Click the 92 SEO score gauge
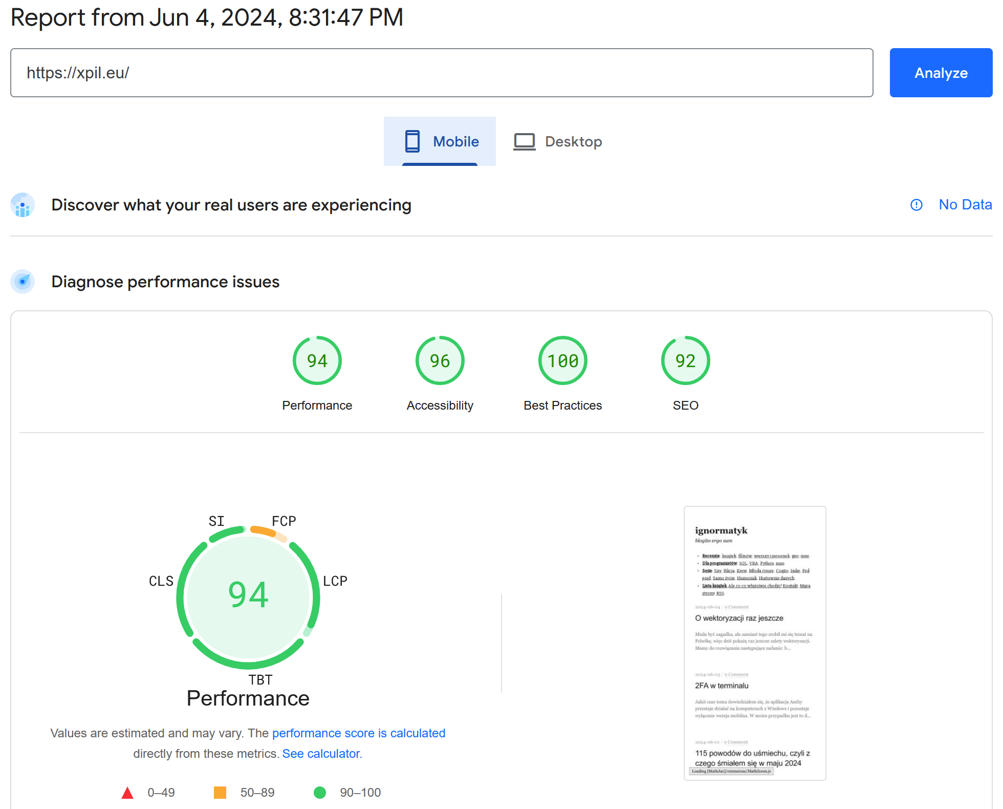This screenshot has height=809, width=1003. [685, 360]
